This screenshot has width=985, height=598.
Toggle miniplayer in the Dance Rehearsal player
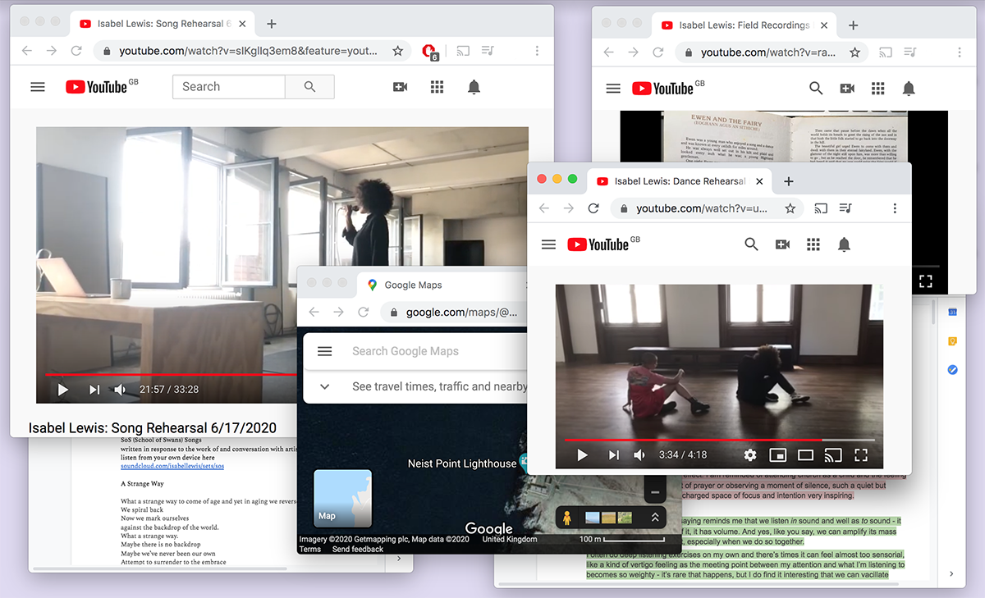[777, 454]
